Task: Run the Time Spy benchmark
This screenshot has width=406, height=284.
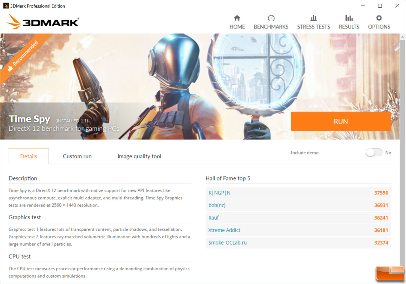Action: pos(341,122)
